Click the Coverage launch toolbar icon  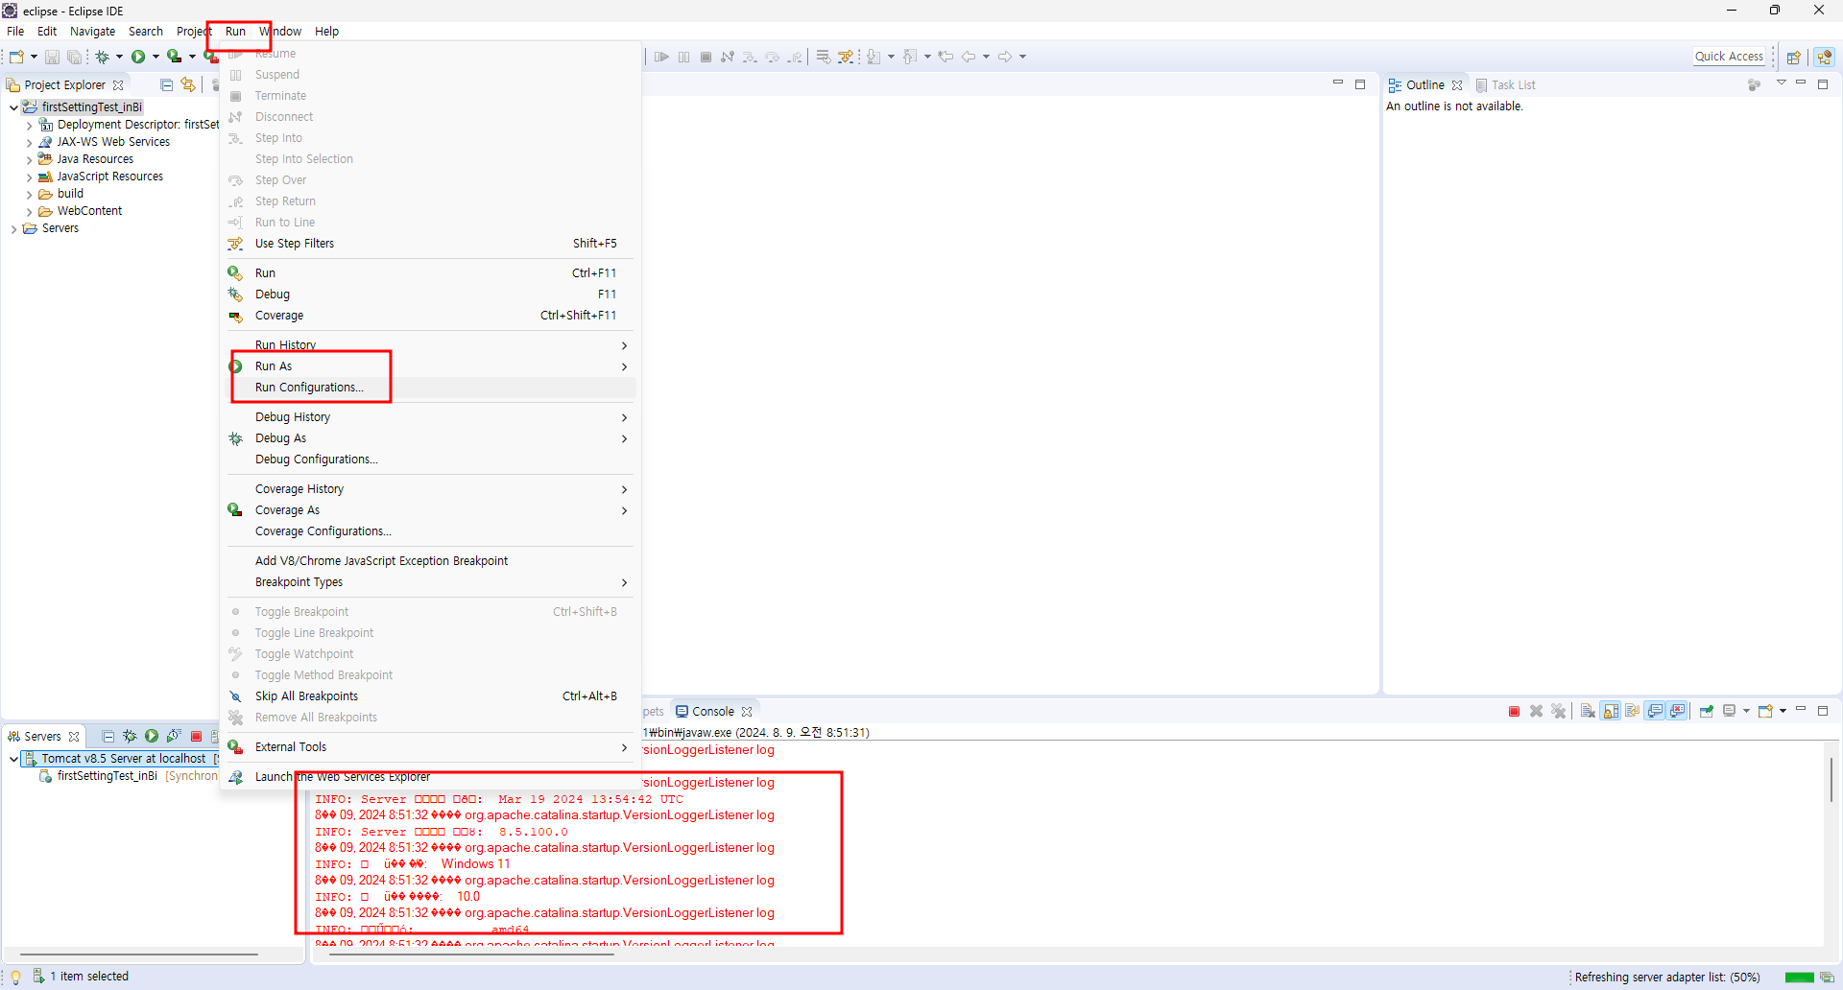tap(174, 58)
